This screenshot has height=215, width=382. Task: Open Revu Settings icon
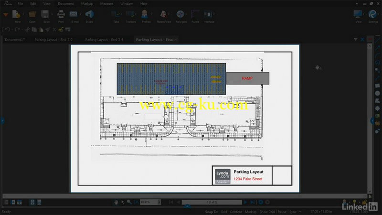point(372,14)
